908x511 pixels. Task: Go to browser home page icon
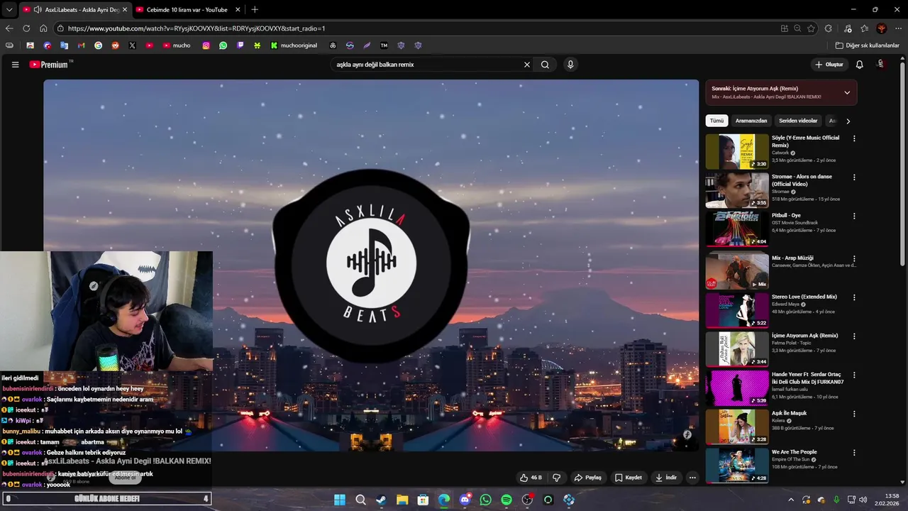pyautogui.click(x=43, y=28)
